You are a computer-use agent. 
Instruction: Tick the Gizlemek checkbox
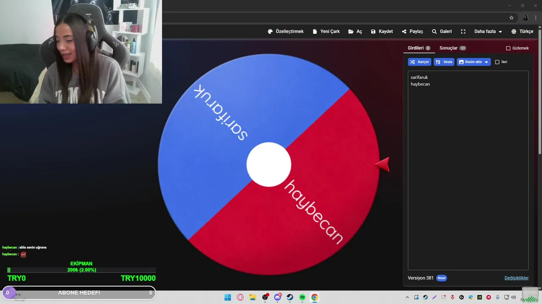click(x=508, y=48)
